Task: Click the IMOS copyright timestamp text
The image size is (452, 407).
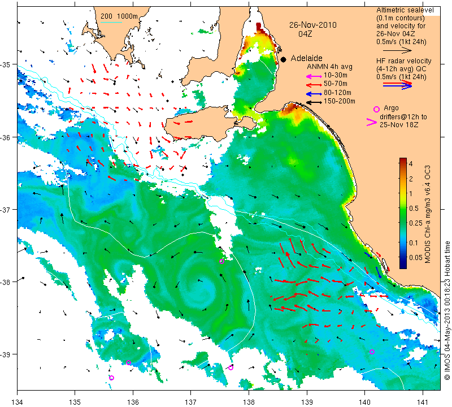Action: click(447, 310)
